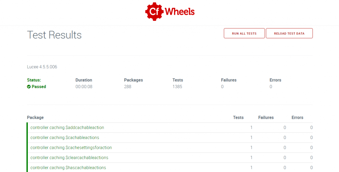339x172 pixels.
Task: Click the 1385 total tests value
Action: click(x=177, y=86)
